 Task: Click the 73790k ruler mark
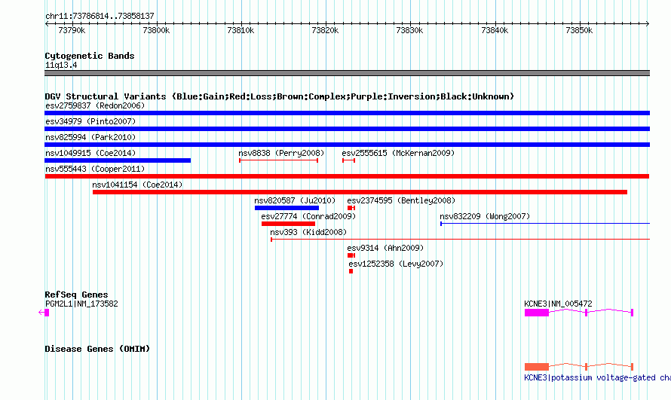[72, 30]
